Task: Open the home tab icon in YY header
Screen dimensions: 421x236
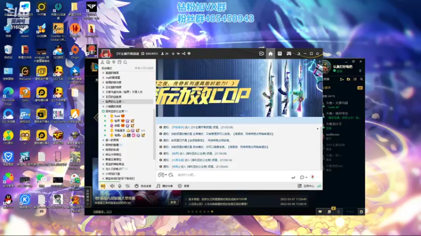Action: click(x=270, y=54)
